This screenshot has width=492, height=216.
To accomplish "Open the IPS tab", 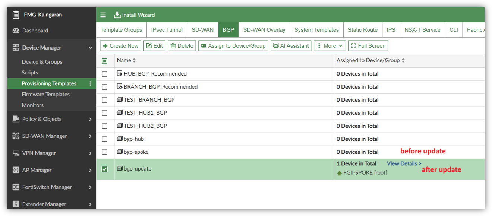I will [x=391, y=30].
